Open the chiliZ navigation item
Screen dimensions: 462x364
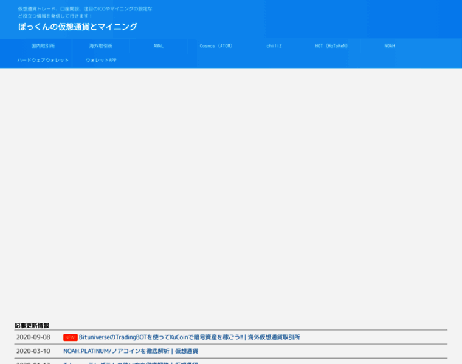tap(274, 46)
